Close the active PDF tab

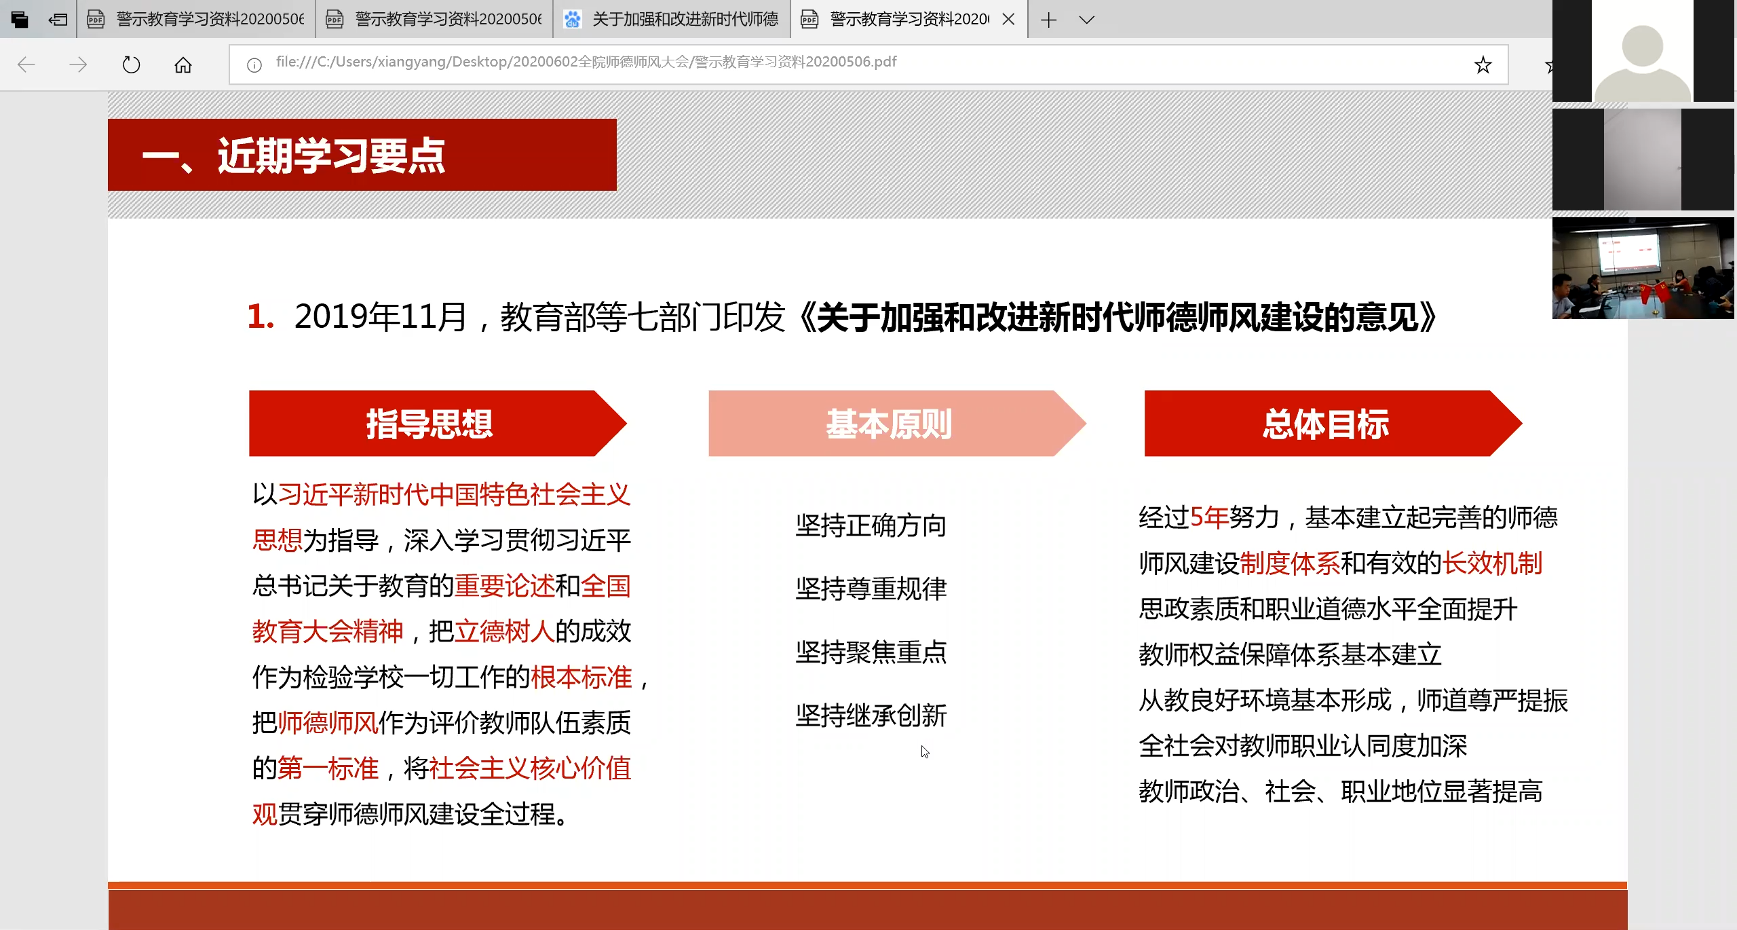pyautogui.click(x=1008, y=20)
